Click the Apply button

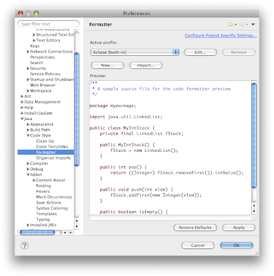coord(239,228)
